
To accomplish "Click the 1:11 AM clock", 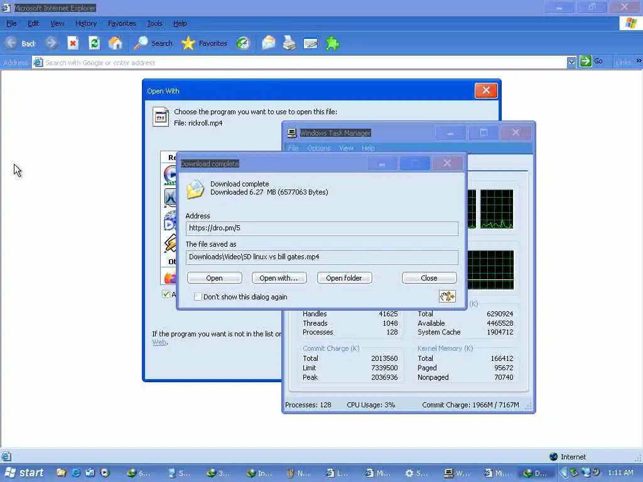I will 620,473.
